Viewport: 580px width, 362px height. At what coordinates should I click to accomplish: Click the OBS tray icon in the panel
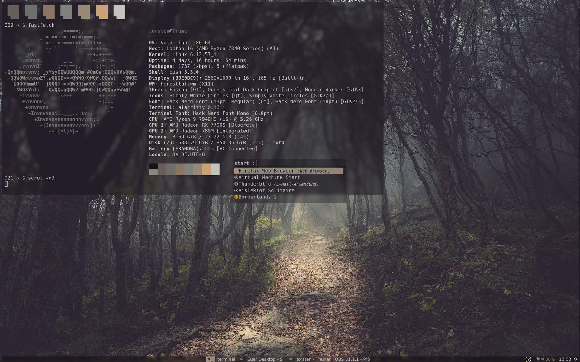tap(528, 359)
